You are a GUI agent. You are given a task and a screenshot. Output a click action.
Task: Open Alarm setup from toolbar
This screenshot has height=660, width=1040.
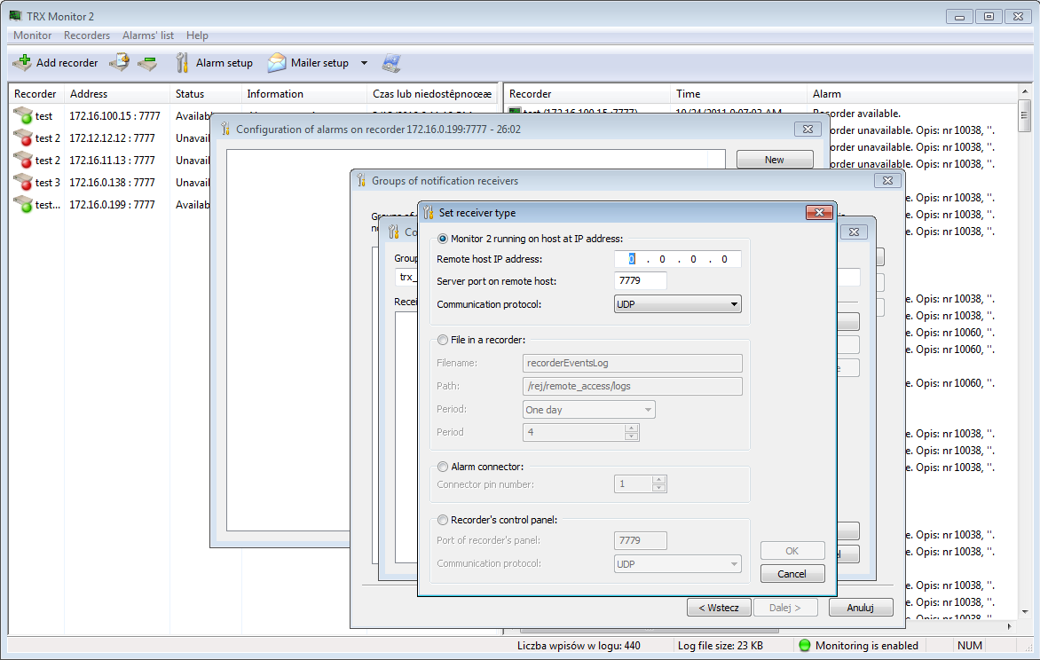click(x=214, y=63)
